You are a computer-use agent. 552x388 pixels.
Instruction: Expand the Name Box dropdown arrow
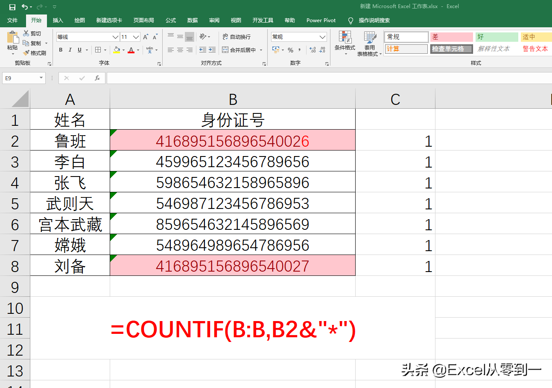[x=41, y=78]
